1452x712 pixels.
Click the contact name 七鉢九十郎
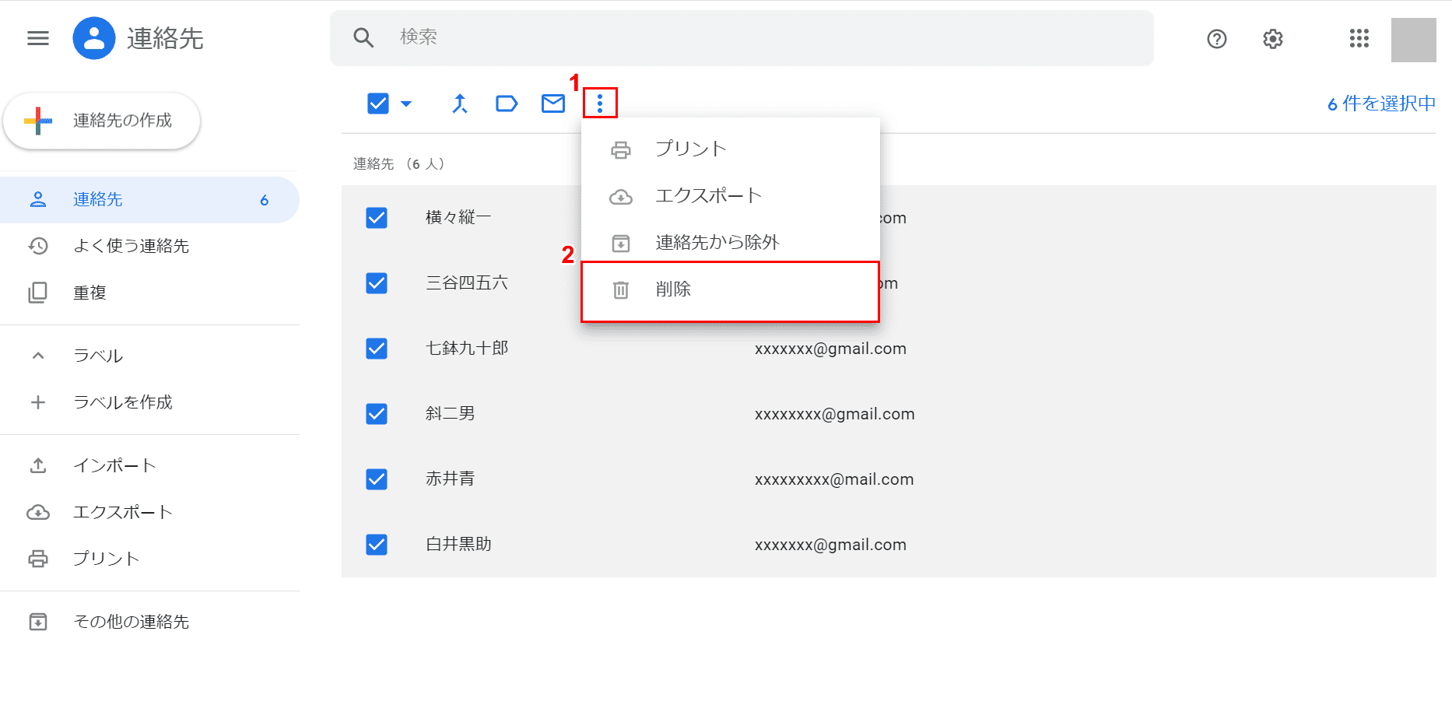point(467,349)
